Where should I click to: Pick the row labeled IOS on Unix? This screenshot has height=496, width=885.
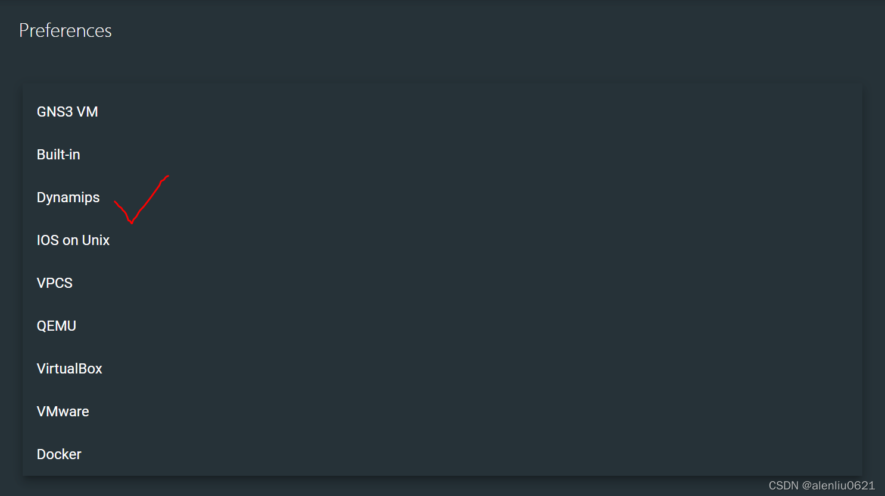(443, 240)
